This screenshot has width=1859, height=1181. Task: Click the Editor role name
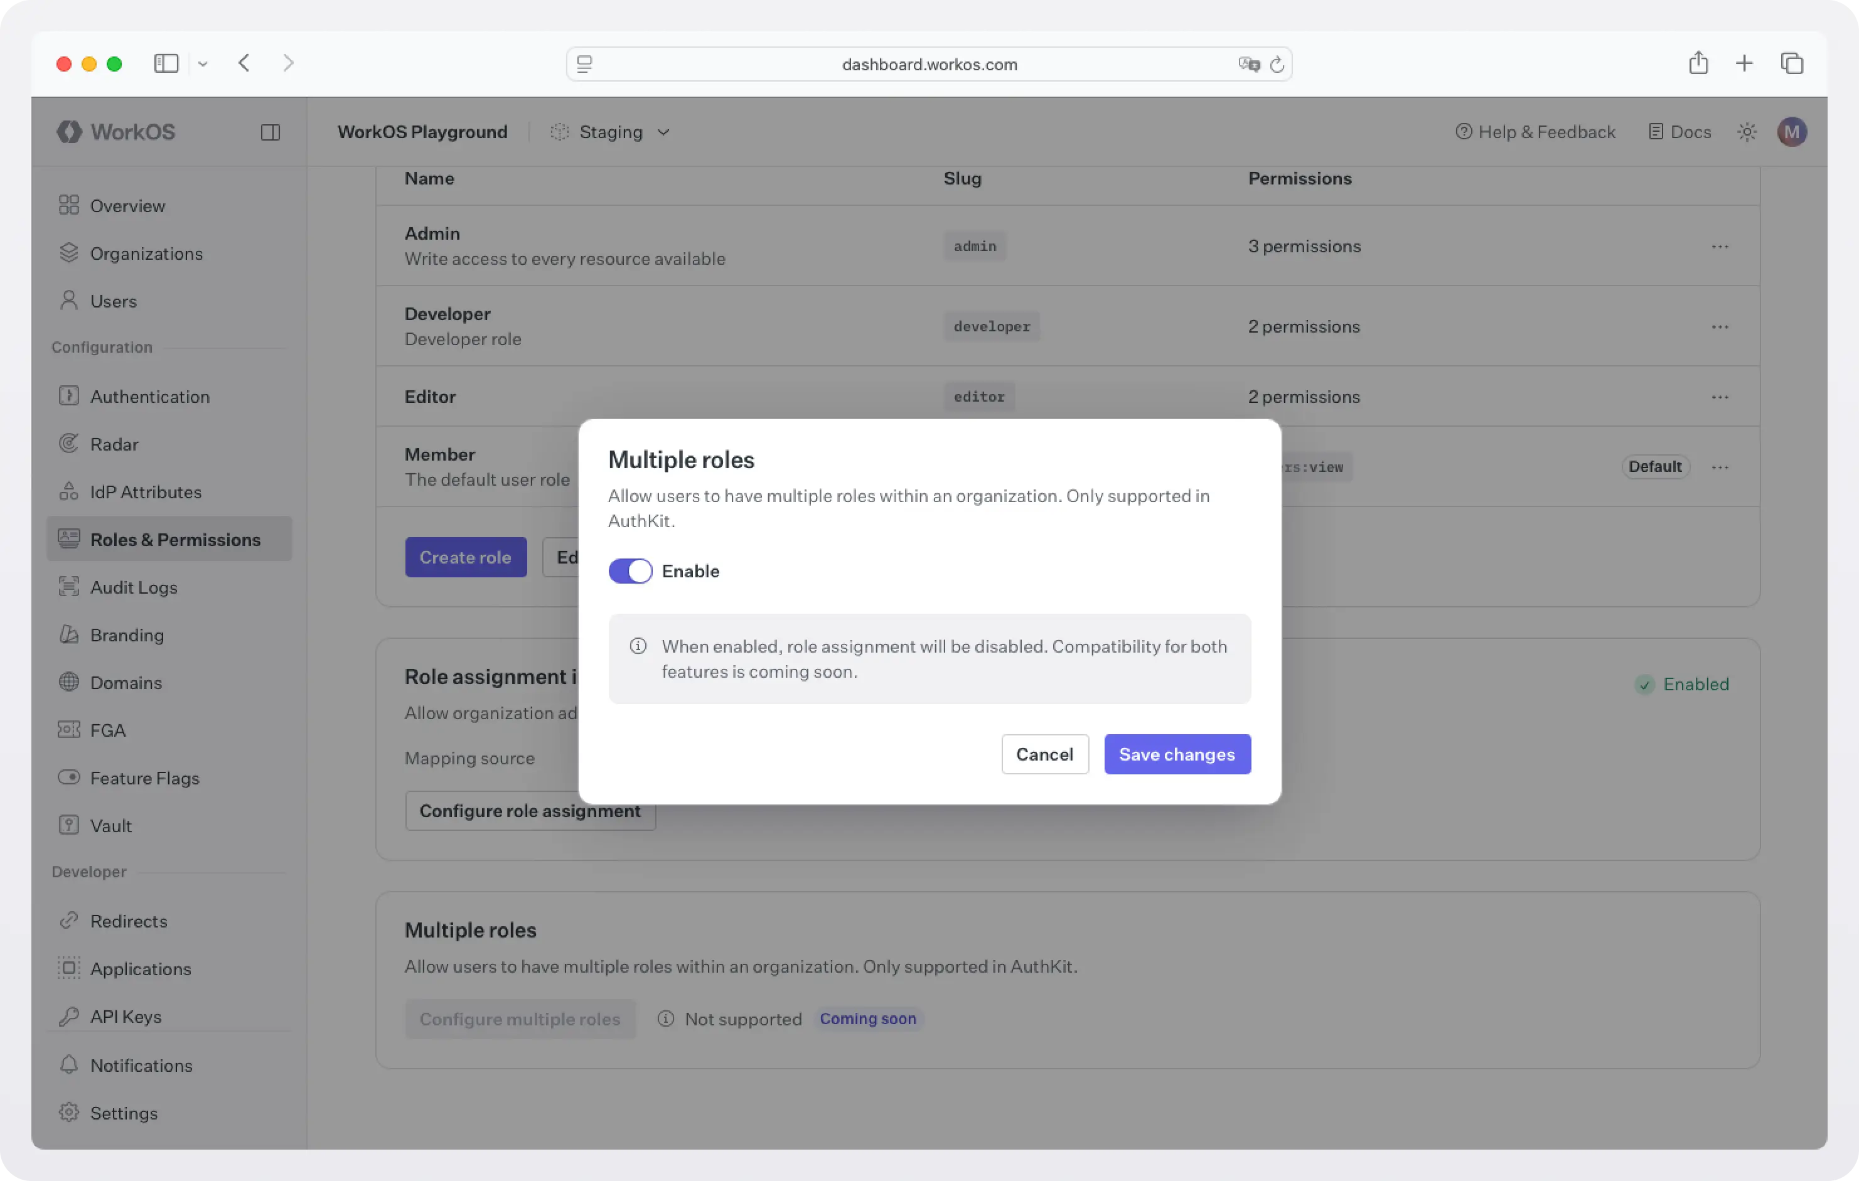430,397
